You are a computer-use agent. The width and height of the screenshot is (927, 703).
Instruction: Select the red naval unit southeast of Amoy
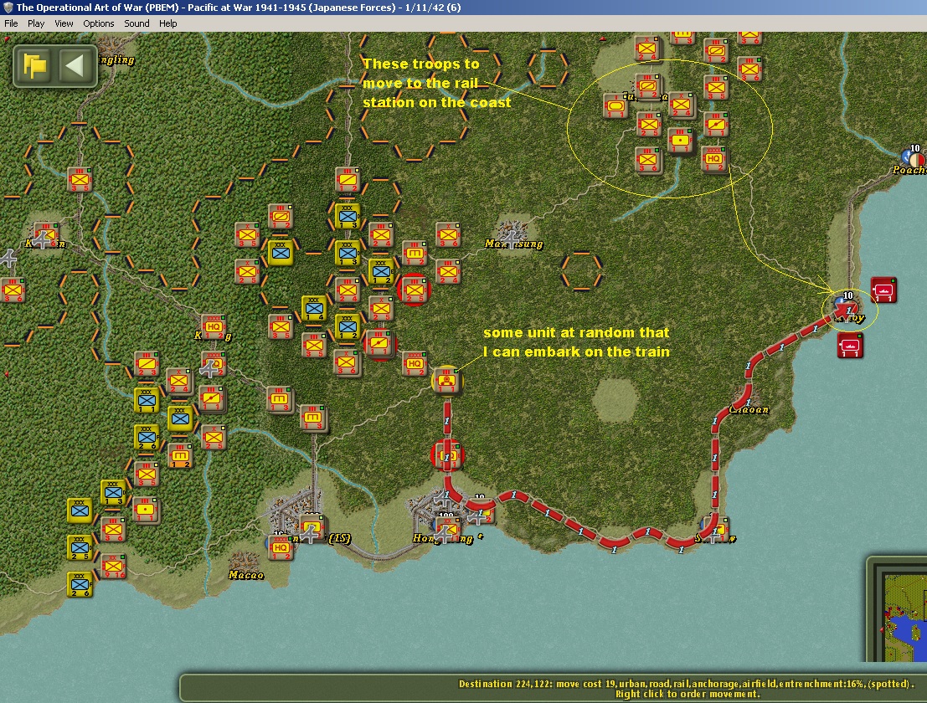[850, 345]
